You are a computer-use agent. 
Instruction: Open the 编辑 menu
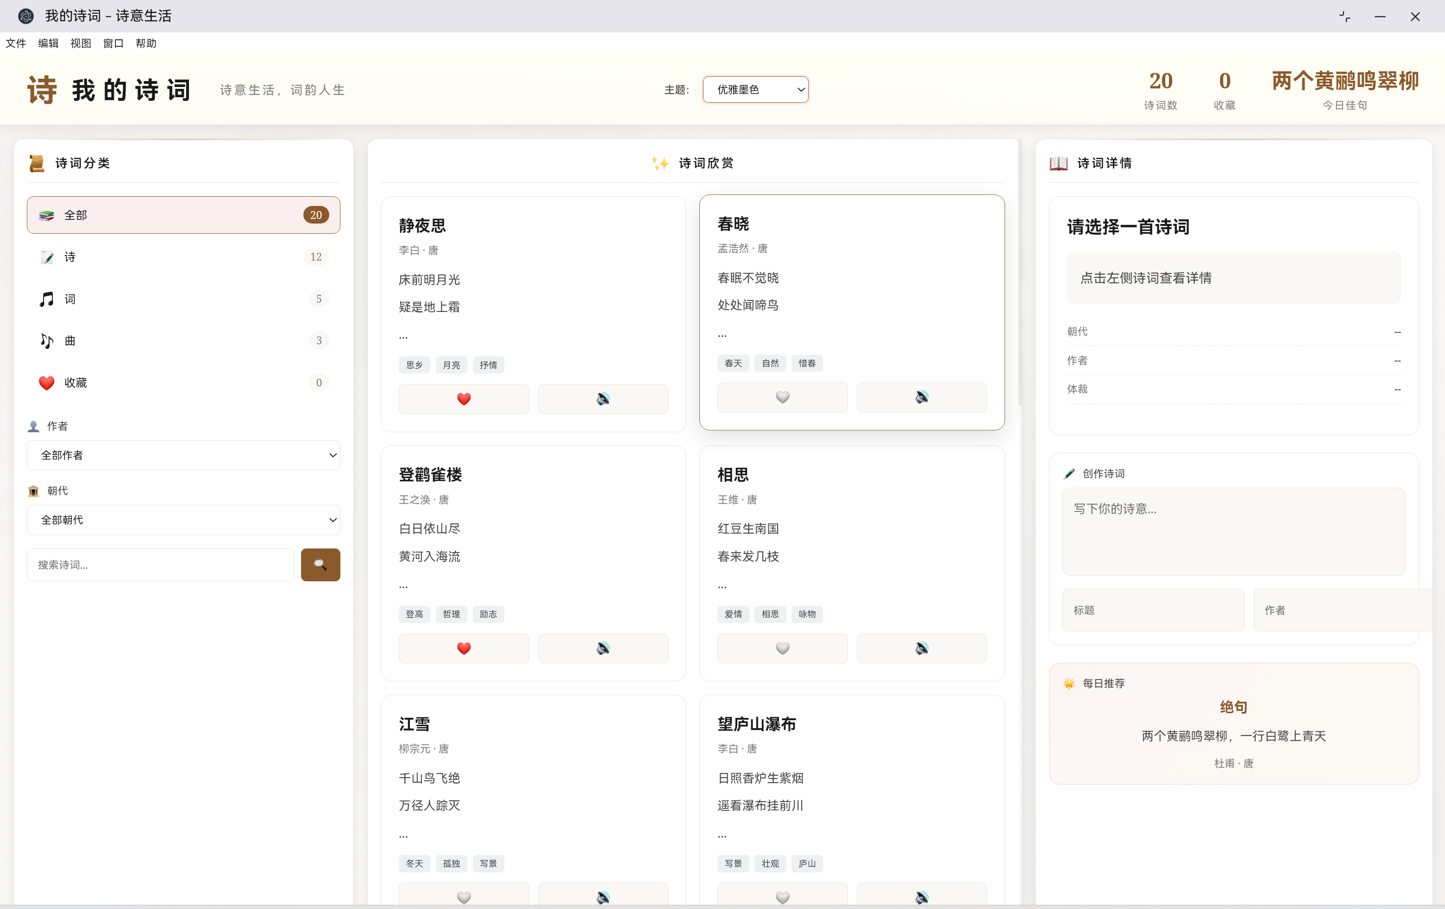tap(49, 43)
